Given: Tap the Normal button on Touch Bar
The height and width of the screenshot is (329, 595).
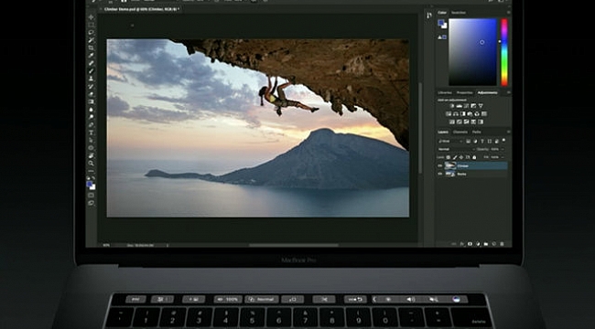Looking at the screenshot, I should (262, 299).
